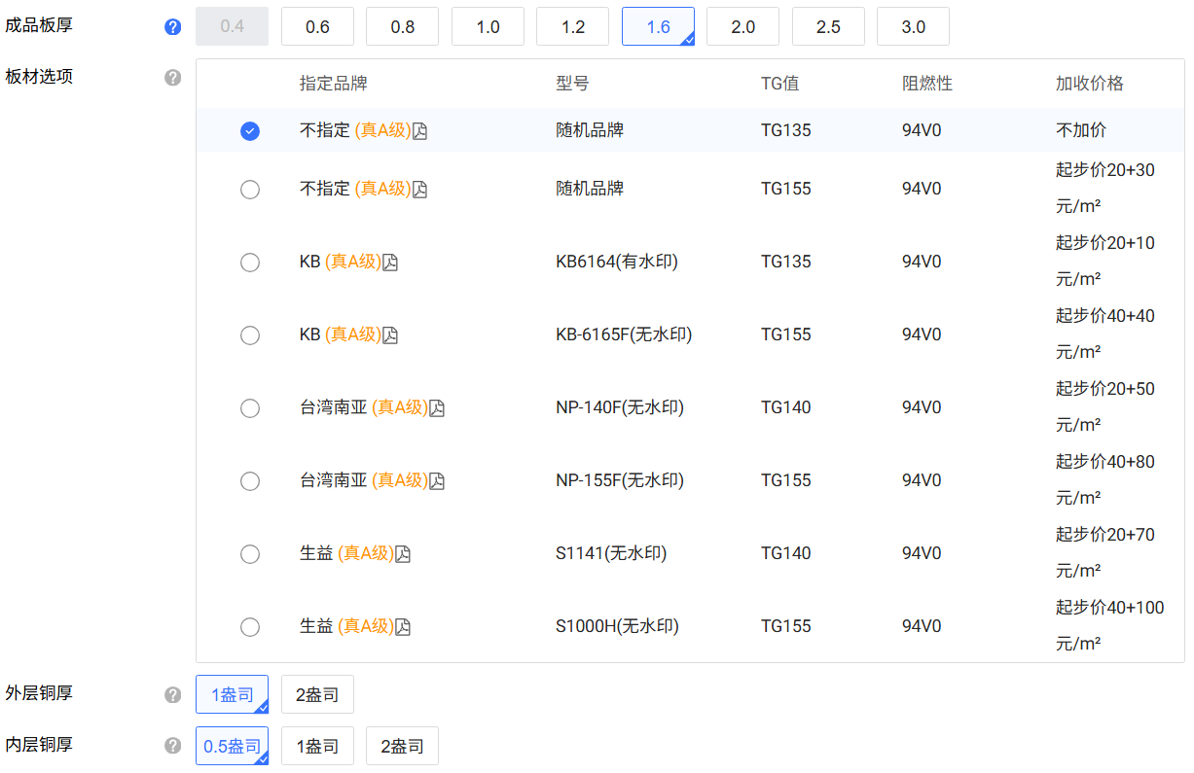Choose 1盎司 inner copper thickness
The height and width of the screenshot is (773, 1194).
tap(317, 746)
